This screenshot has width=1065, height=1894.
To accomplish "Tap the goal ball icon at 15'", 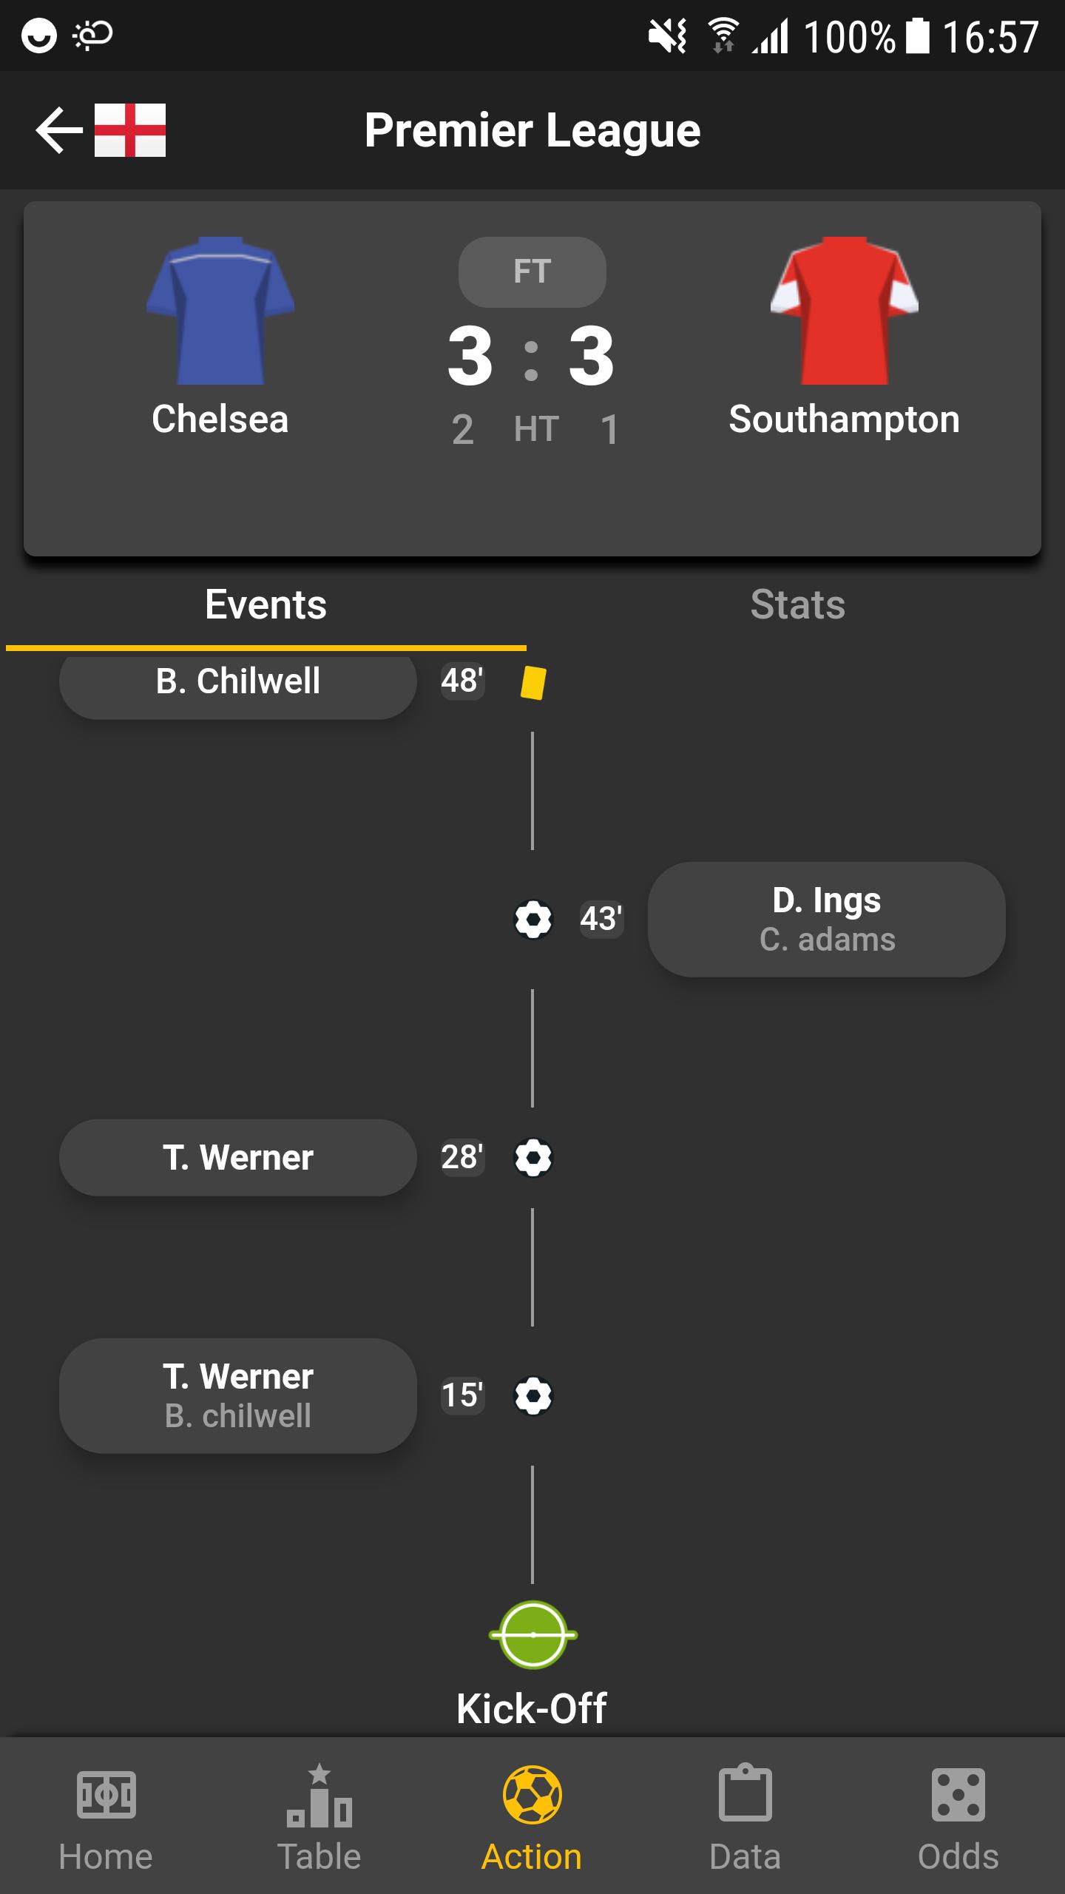I will (533, 1396).
